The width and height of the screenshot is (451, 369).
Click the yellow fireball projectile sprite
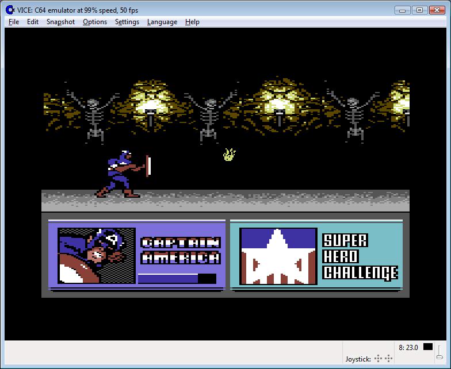click(229, 155)
